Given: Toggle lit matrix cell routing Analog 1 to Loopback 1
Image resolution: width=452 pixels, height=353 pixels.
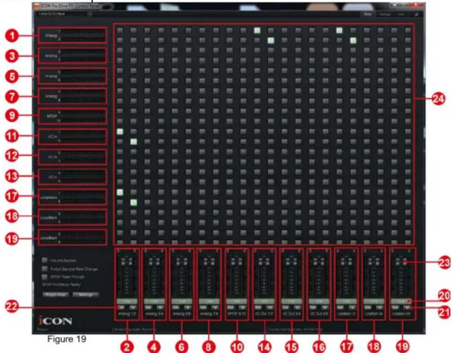Looking at the screenshot, I should (x=339, y=30).
